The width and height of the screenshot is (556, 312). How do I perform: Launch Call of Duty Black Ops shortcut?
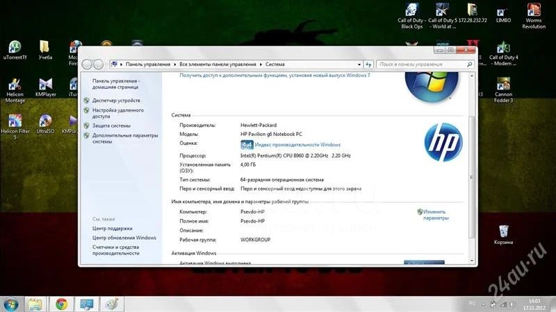(x=411, y=16)
